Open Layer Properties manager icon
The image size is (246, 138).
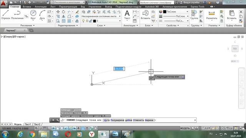[83, 12]
